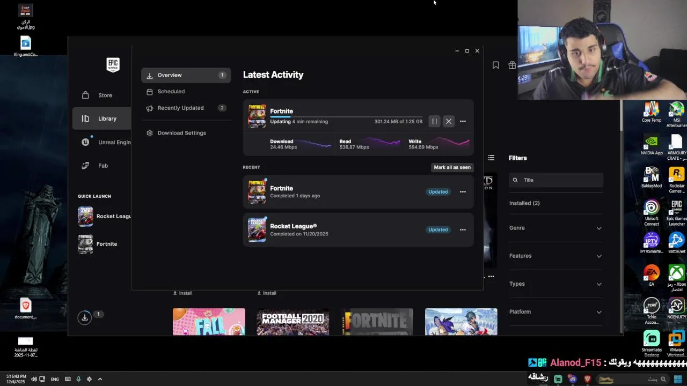
Task: Open IPTVSmarters desktop shortcut
Action: 652,243
